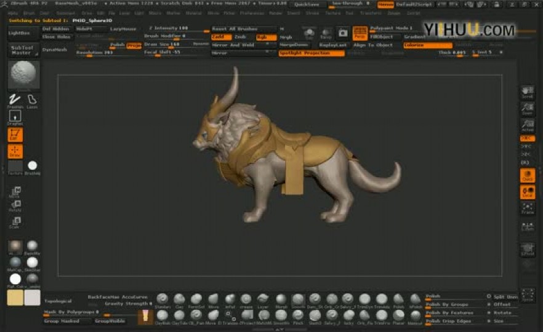Open the current brush thumbnail picker
The width and height of the screenshot is (543, 332).
point(23,75)
